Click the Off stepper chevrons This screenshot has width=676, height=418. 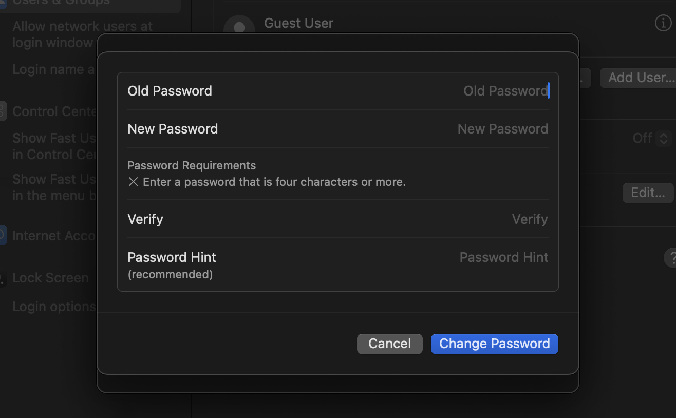[x=664, y=138]
